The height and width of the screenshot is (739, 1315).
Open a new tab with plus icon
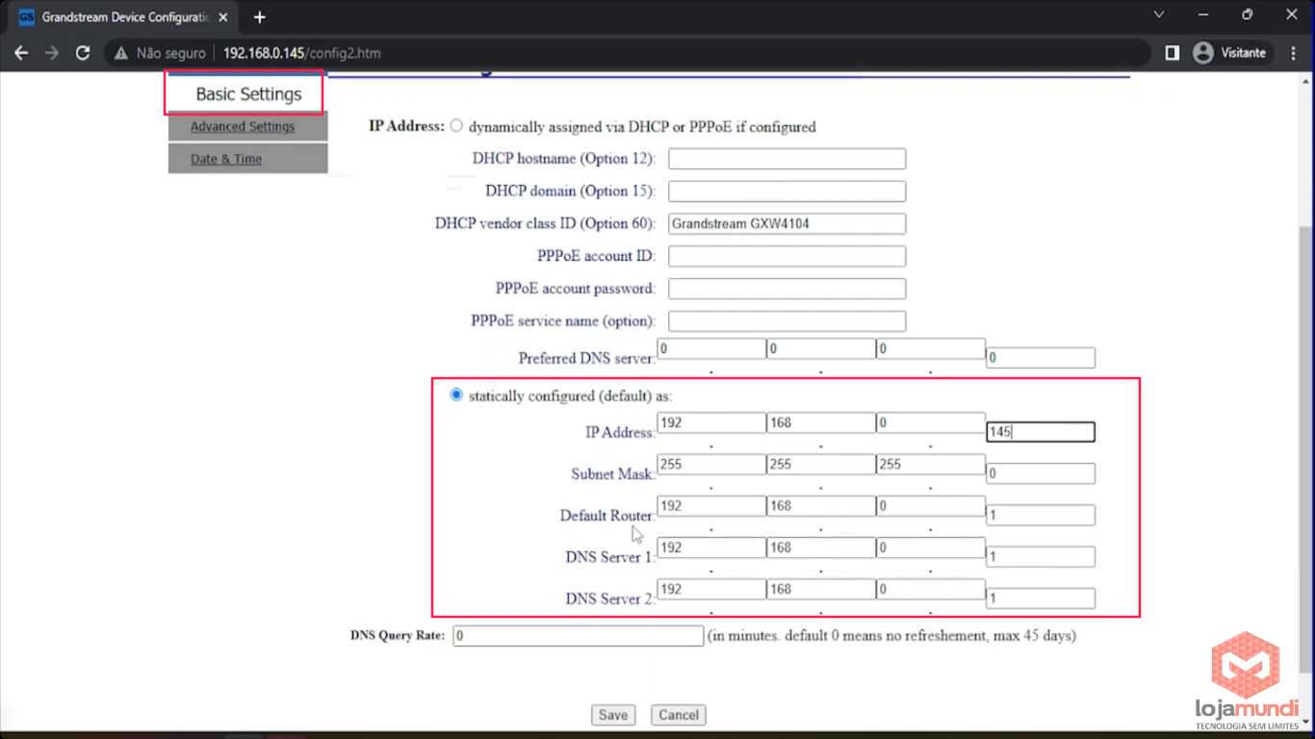[x=259, y=17]
